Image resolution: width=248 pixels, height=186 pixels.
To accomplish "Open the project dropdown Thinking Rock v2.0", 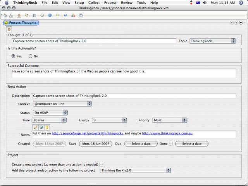I will 135,170.
